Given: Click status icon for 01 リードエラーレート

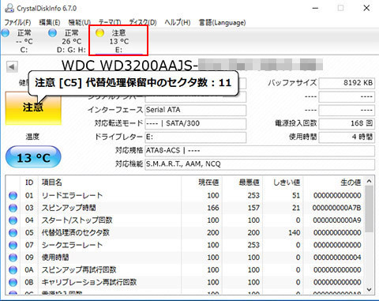Looking at the screenshot, I should [x=13, y=196].
